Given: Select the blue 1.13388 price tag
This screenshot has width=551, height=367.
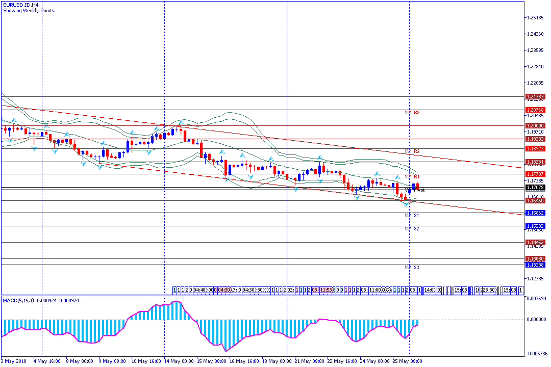Looking at the screenshot, I should [x=535, y=265].
